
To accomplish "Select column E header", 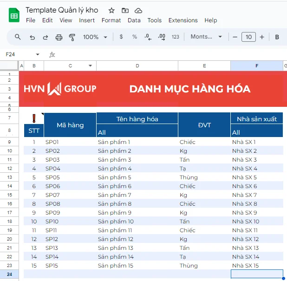I will tap(204, 65).
